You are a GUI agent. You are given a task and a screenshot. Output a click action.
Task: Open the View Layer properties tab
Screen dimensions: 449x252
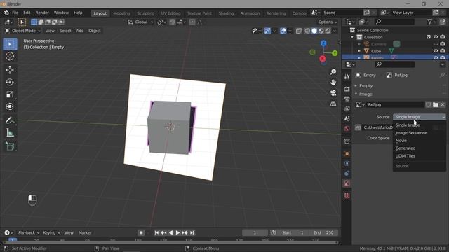[x=347, y=108]
